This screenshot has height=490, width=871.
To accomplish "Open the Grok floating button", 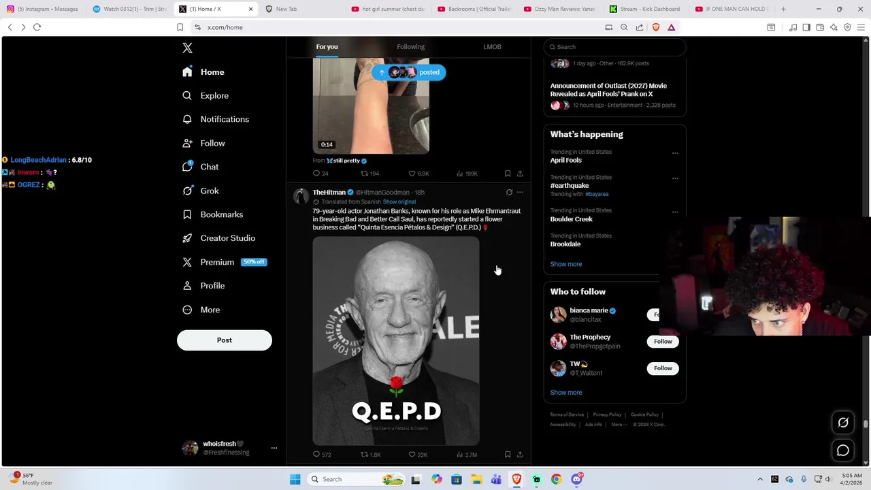I will tap(843, 423).
